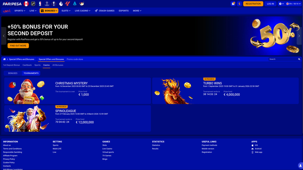Expand the Live dropdown menu

33,11
